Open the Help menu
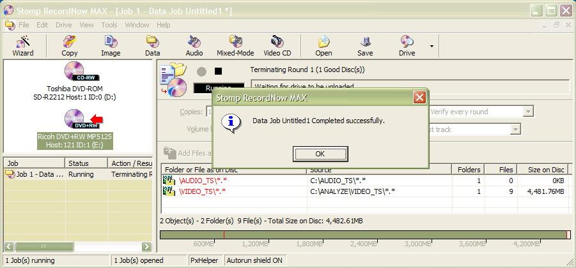The width and height of the screenshot is (576, 268). click(x=163, y=25)
